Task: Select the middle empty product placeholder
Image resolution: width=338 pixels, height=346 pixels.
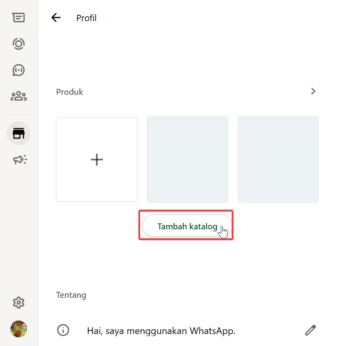Action: tap(187, 159)
